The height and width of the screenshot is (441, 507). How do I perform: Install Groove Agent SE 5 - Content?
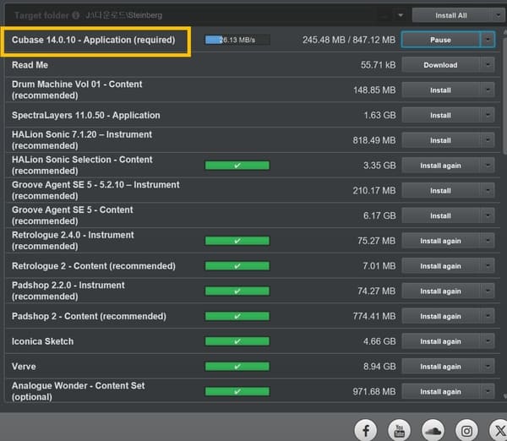pyautogui.click(x=440, y=215)
